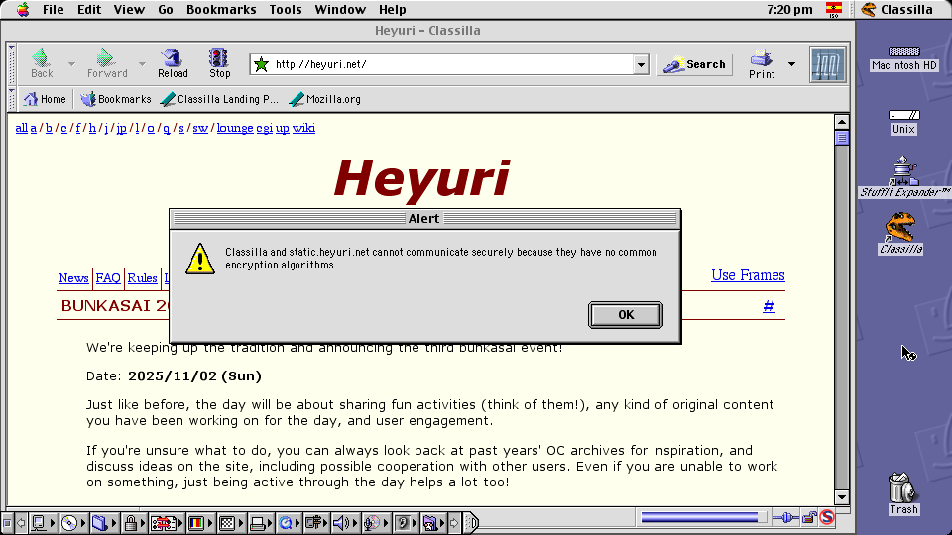Open the CD control strip module
The width and height of the screenshot is (952, 535).
click(x=69, y=523)
